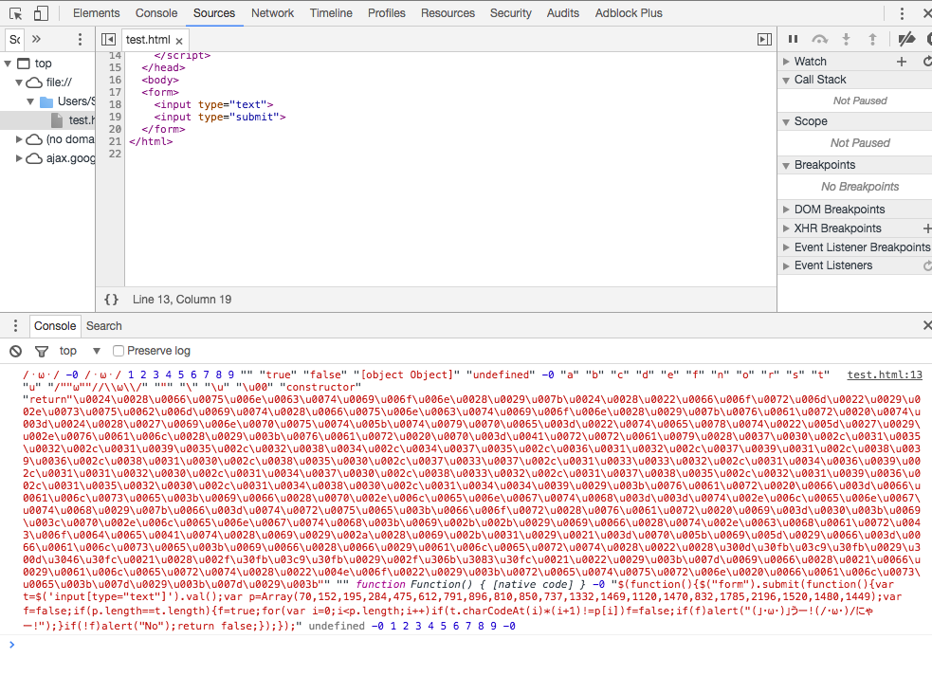Expand the (no domain) node

click(19, 139)
